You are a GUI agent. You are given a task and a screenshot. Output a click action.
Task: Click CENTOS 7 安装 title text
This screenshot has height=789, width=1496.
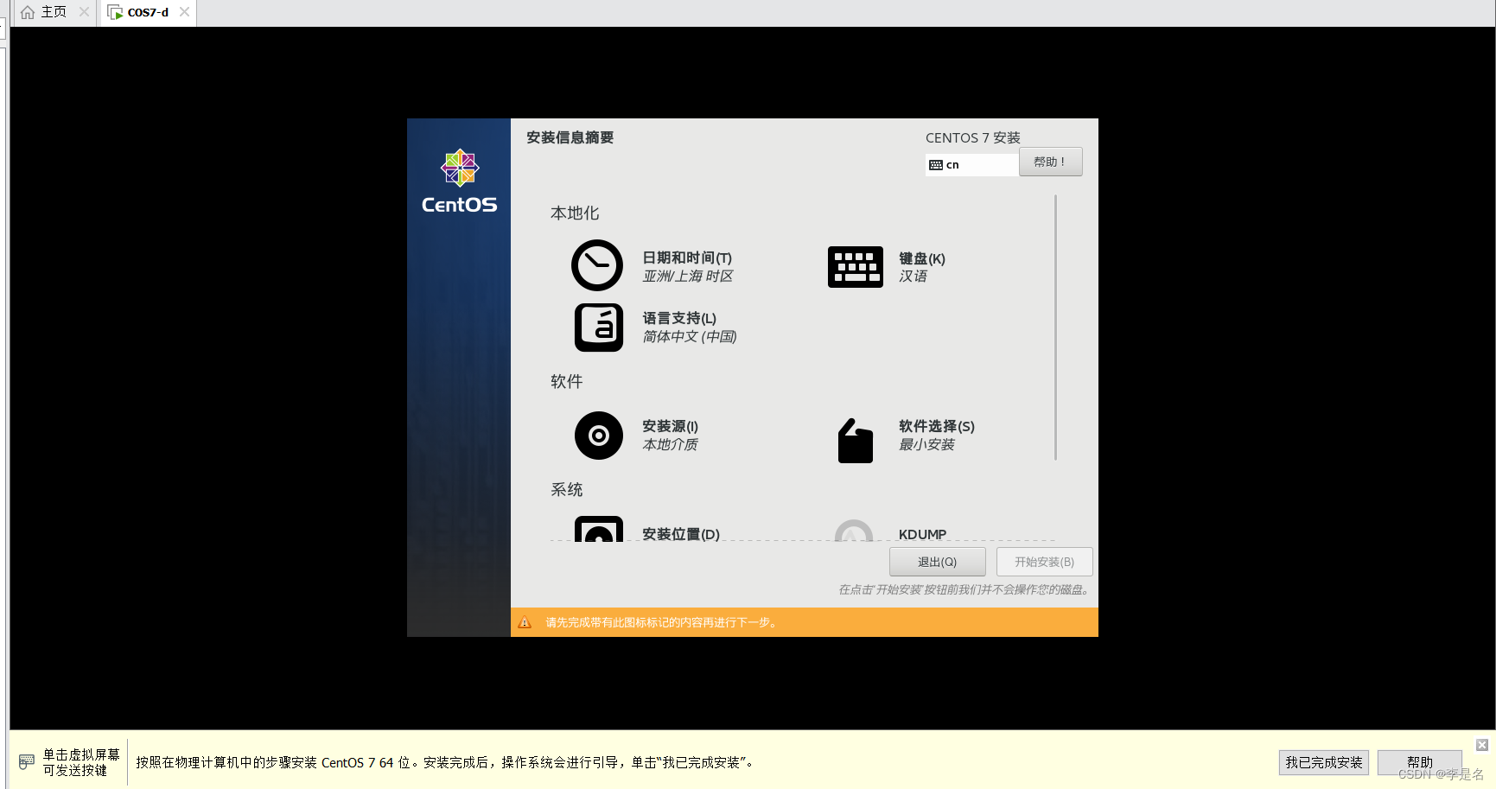point(973,137)
